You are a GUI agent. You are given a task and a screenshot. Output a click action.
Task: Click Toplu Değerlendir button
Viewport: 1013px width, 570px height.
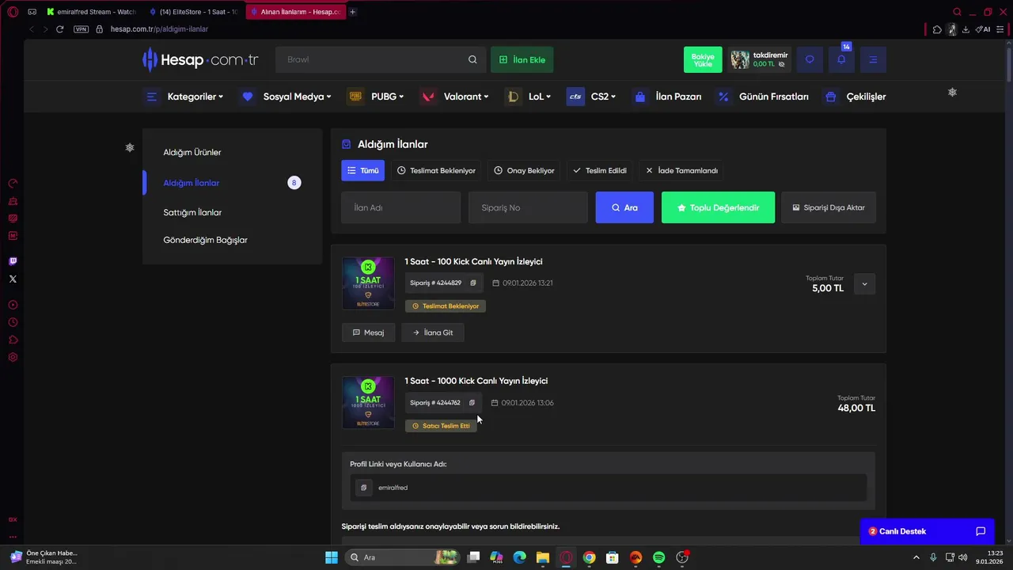tap(718, 207)
